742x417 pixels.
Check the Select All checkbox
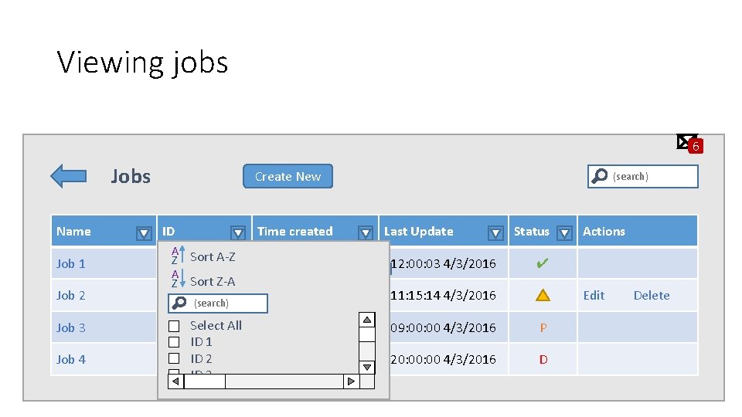point(174,326)
